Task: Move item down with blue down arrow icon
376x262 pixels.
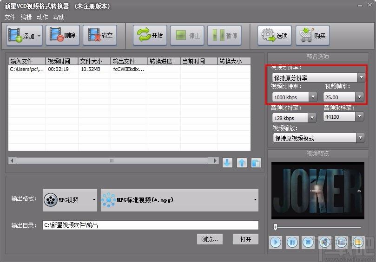Action: 227,163
